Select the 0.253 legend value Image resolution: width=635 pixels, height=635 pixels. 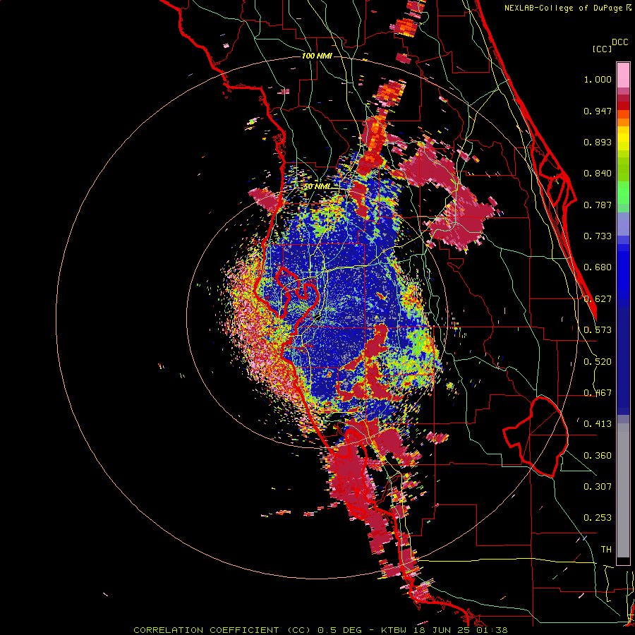[x=598, y=518]
